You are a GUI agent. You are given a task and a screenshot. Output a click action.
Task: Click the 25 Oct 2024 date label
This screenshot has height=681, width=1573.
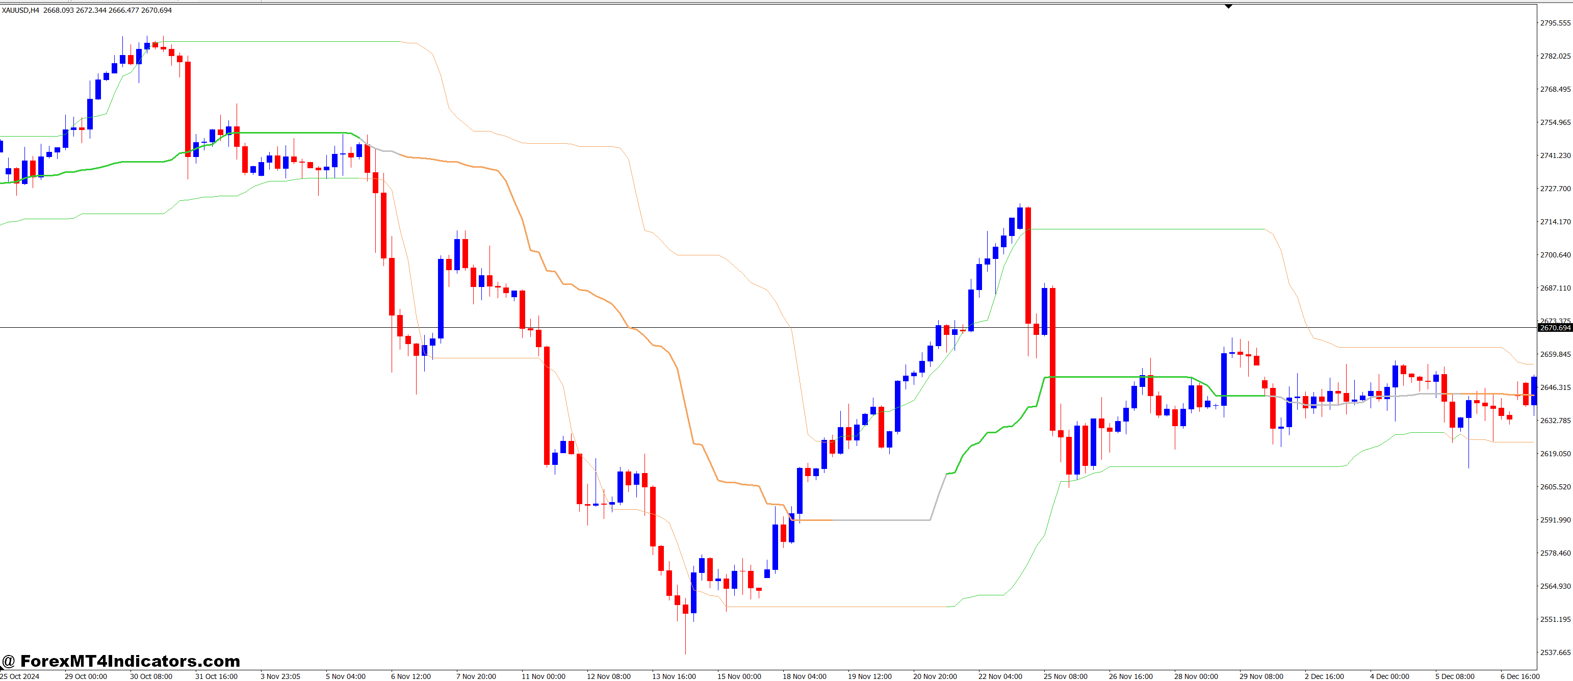pyautogui.click(x=19, y=676)
